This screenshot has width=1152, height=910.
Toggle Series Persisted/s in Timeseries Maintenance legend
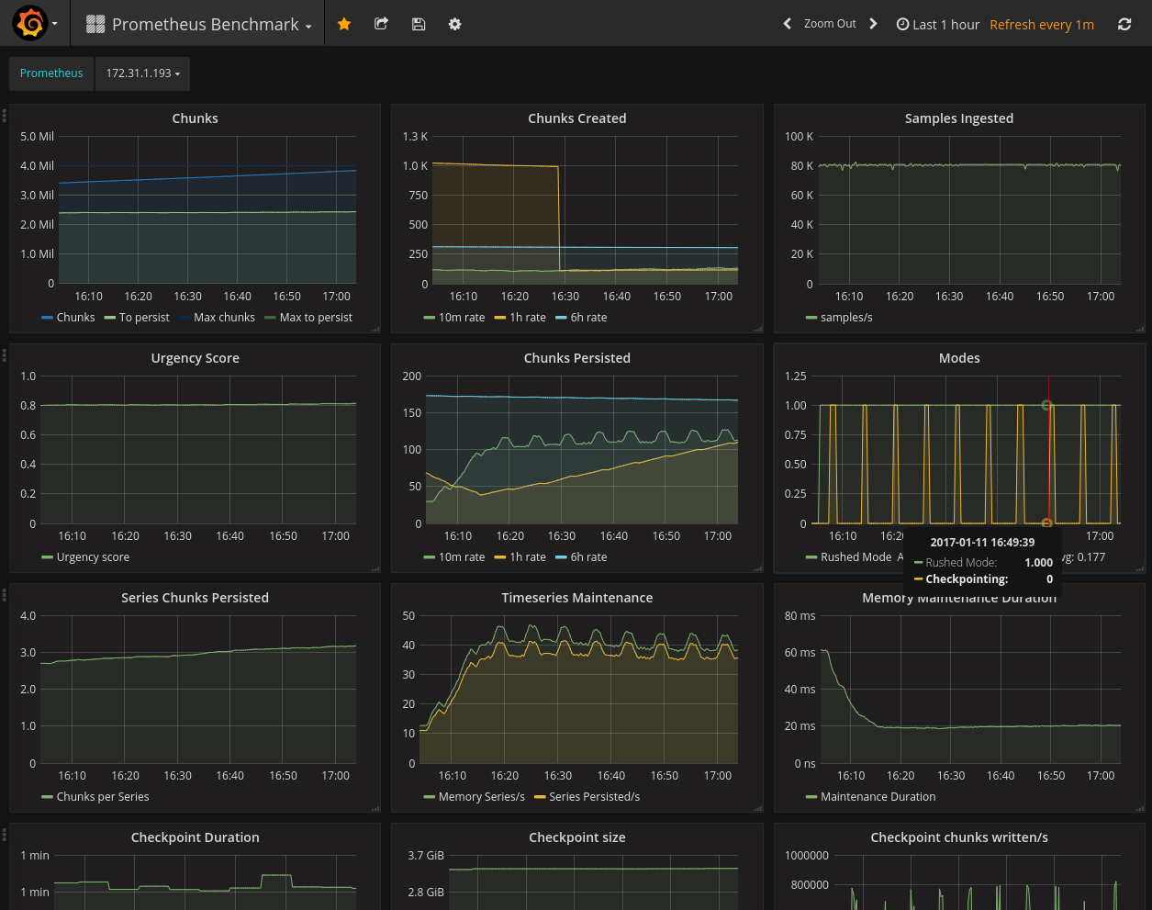[594, 797]
